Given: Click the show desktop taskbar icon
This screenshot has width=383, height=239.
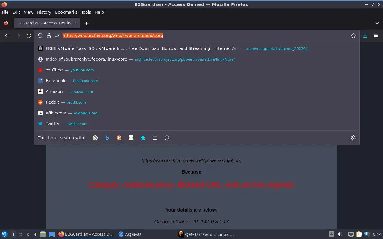Looking at the screenshot, I should pos(52,235).
